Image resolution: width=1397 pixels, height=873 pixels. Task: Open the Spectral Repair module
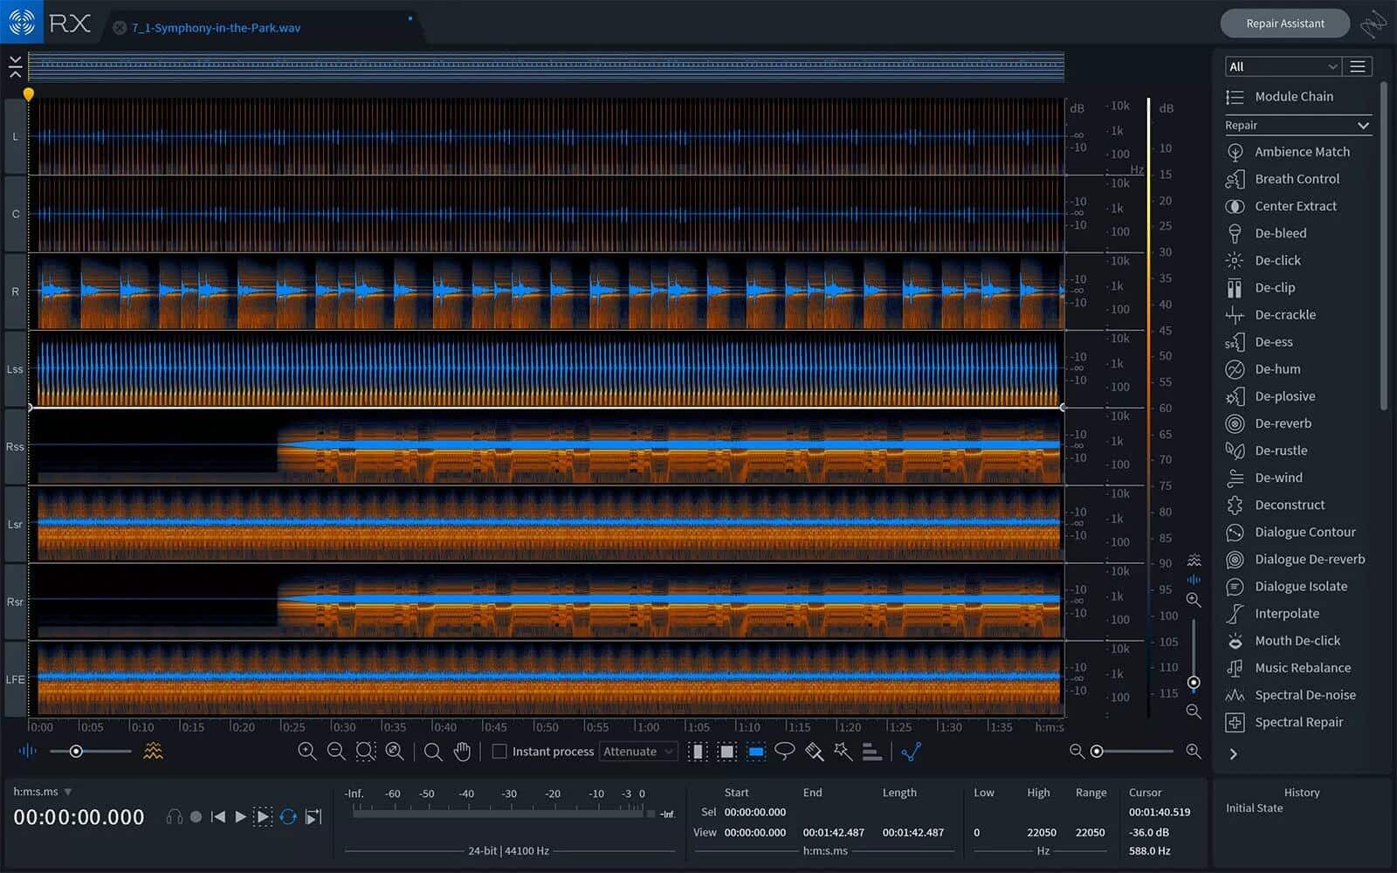coord(1284,723)
